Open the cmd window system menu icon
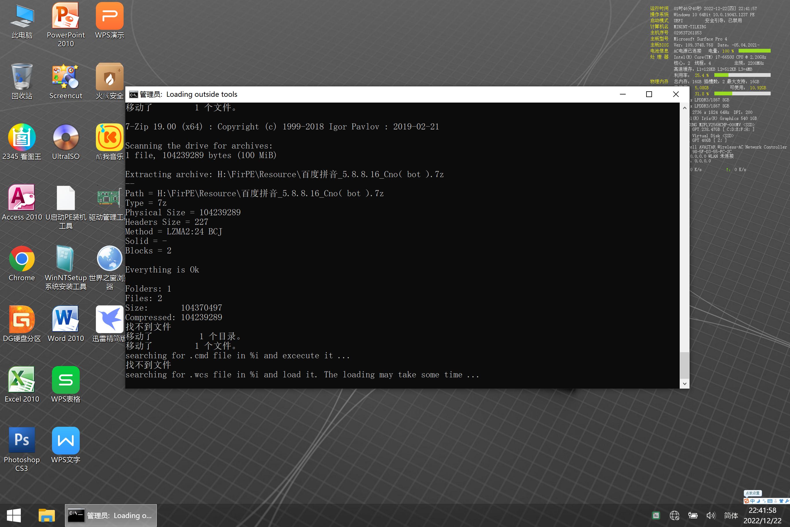 [133, 94]
